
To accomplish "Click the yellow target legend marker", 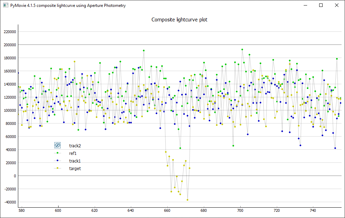I will 57,168.
